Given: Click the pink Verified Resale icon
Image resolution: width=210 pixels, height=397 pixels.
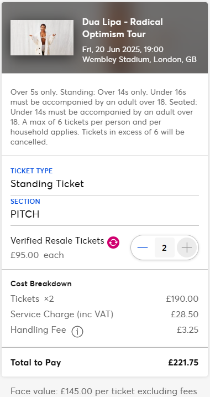Looking at the screenshot, I should 113,243.
